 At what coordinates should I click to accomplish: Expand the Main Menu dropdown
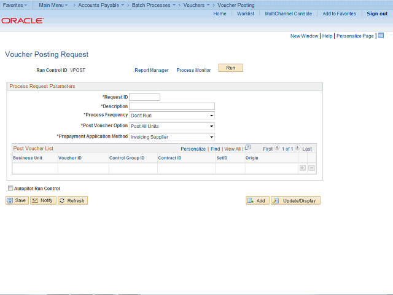tap(53, 5)
